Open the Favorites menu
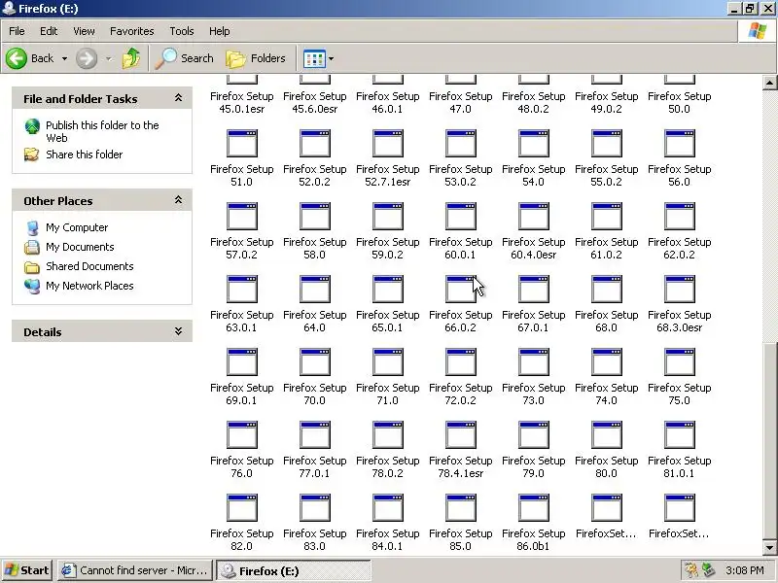Image resolution: width=778 pixels, height=583 pixels. [132, 31]
